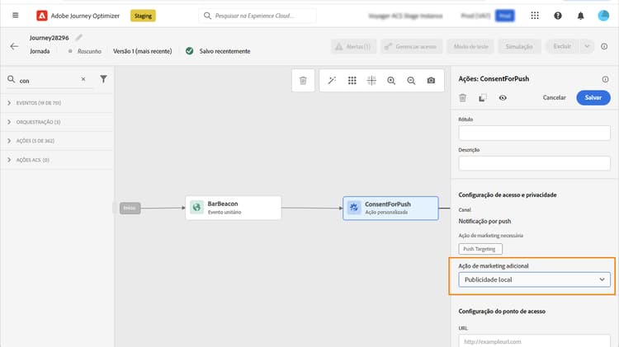Toggle the crosshair guides on canvas

371,80
